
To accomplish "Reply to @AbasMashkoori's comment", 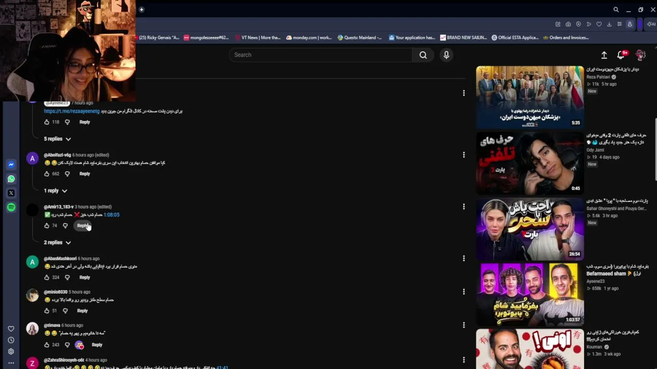I will (x=85, y=277).
